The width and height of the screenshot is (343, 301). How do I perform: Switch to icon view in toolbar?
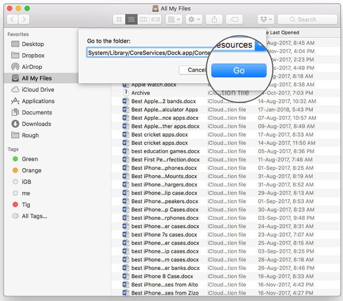[x=119, y=19]
